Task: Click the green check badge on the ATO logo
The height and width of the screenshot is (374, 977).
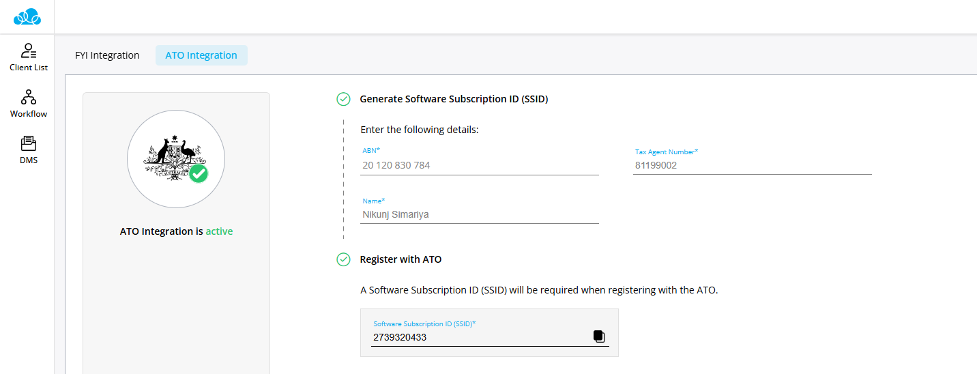Action: pyautogui.click(x=199, y=173)
